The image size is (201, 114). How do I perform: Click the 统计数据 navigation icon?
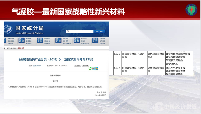click(x=22, y=40)
